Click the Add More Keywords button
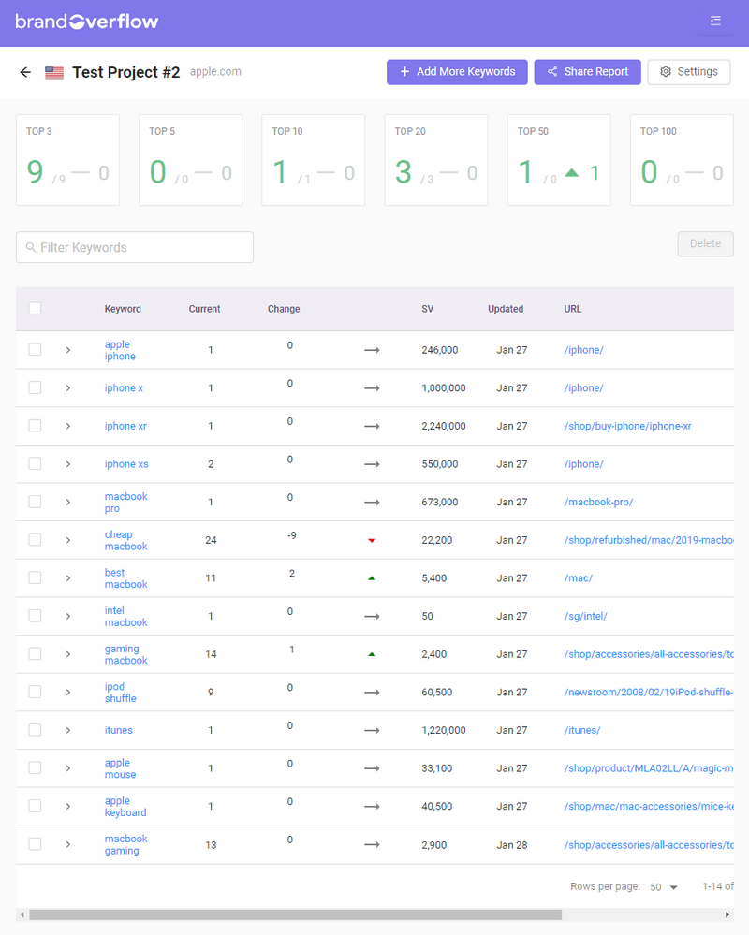 tap(457, 72)
